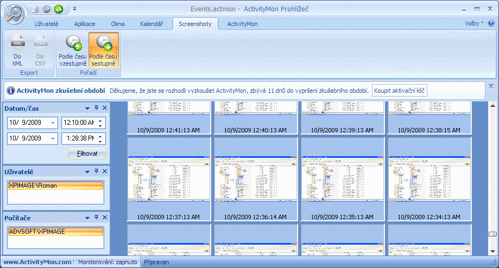Open start date picker dropdown 10/9/2009
Viewport: 499px width, 268px height.
click(53, 123)
